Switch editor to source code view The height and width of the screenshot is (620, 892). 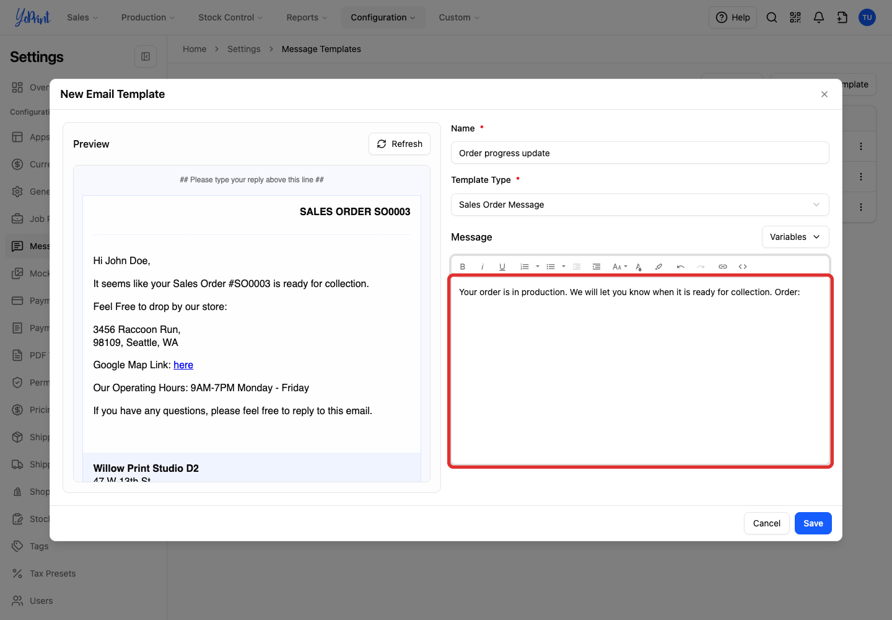[x=743, y=267]
